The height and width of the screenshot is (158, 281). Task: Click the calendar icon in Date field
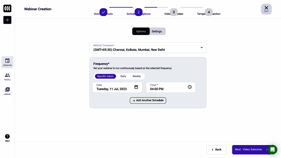point(136,87)
